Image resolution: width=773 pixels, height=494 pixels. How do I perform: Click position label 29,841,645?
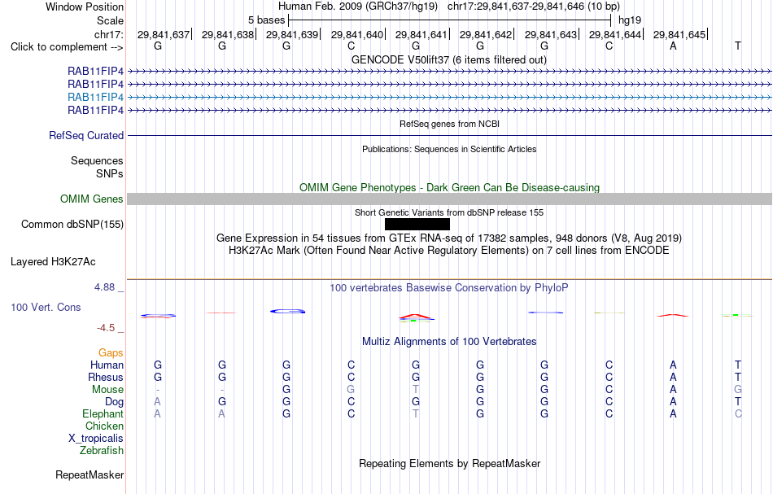(679, 34)
